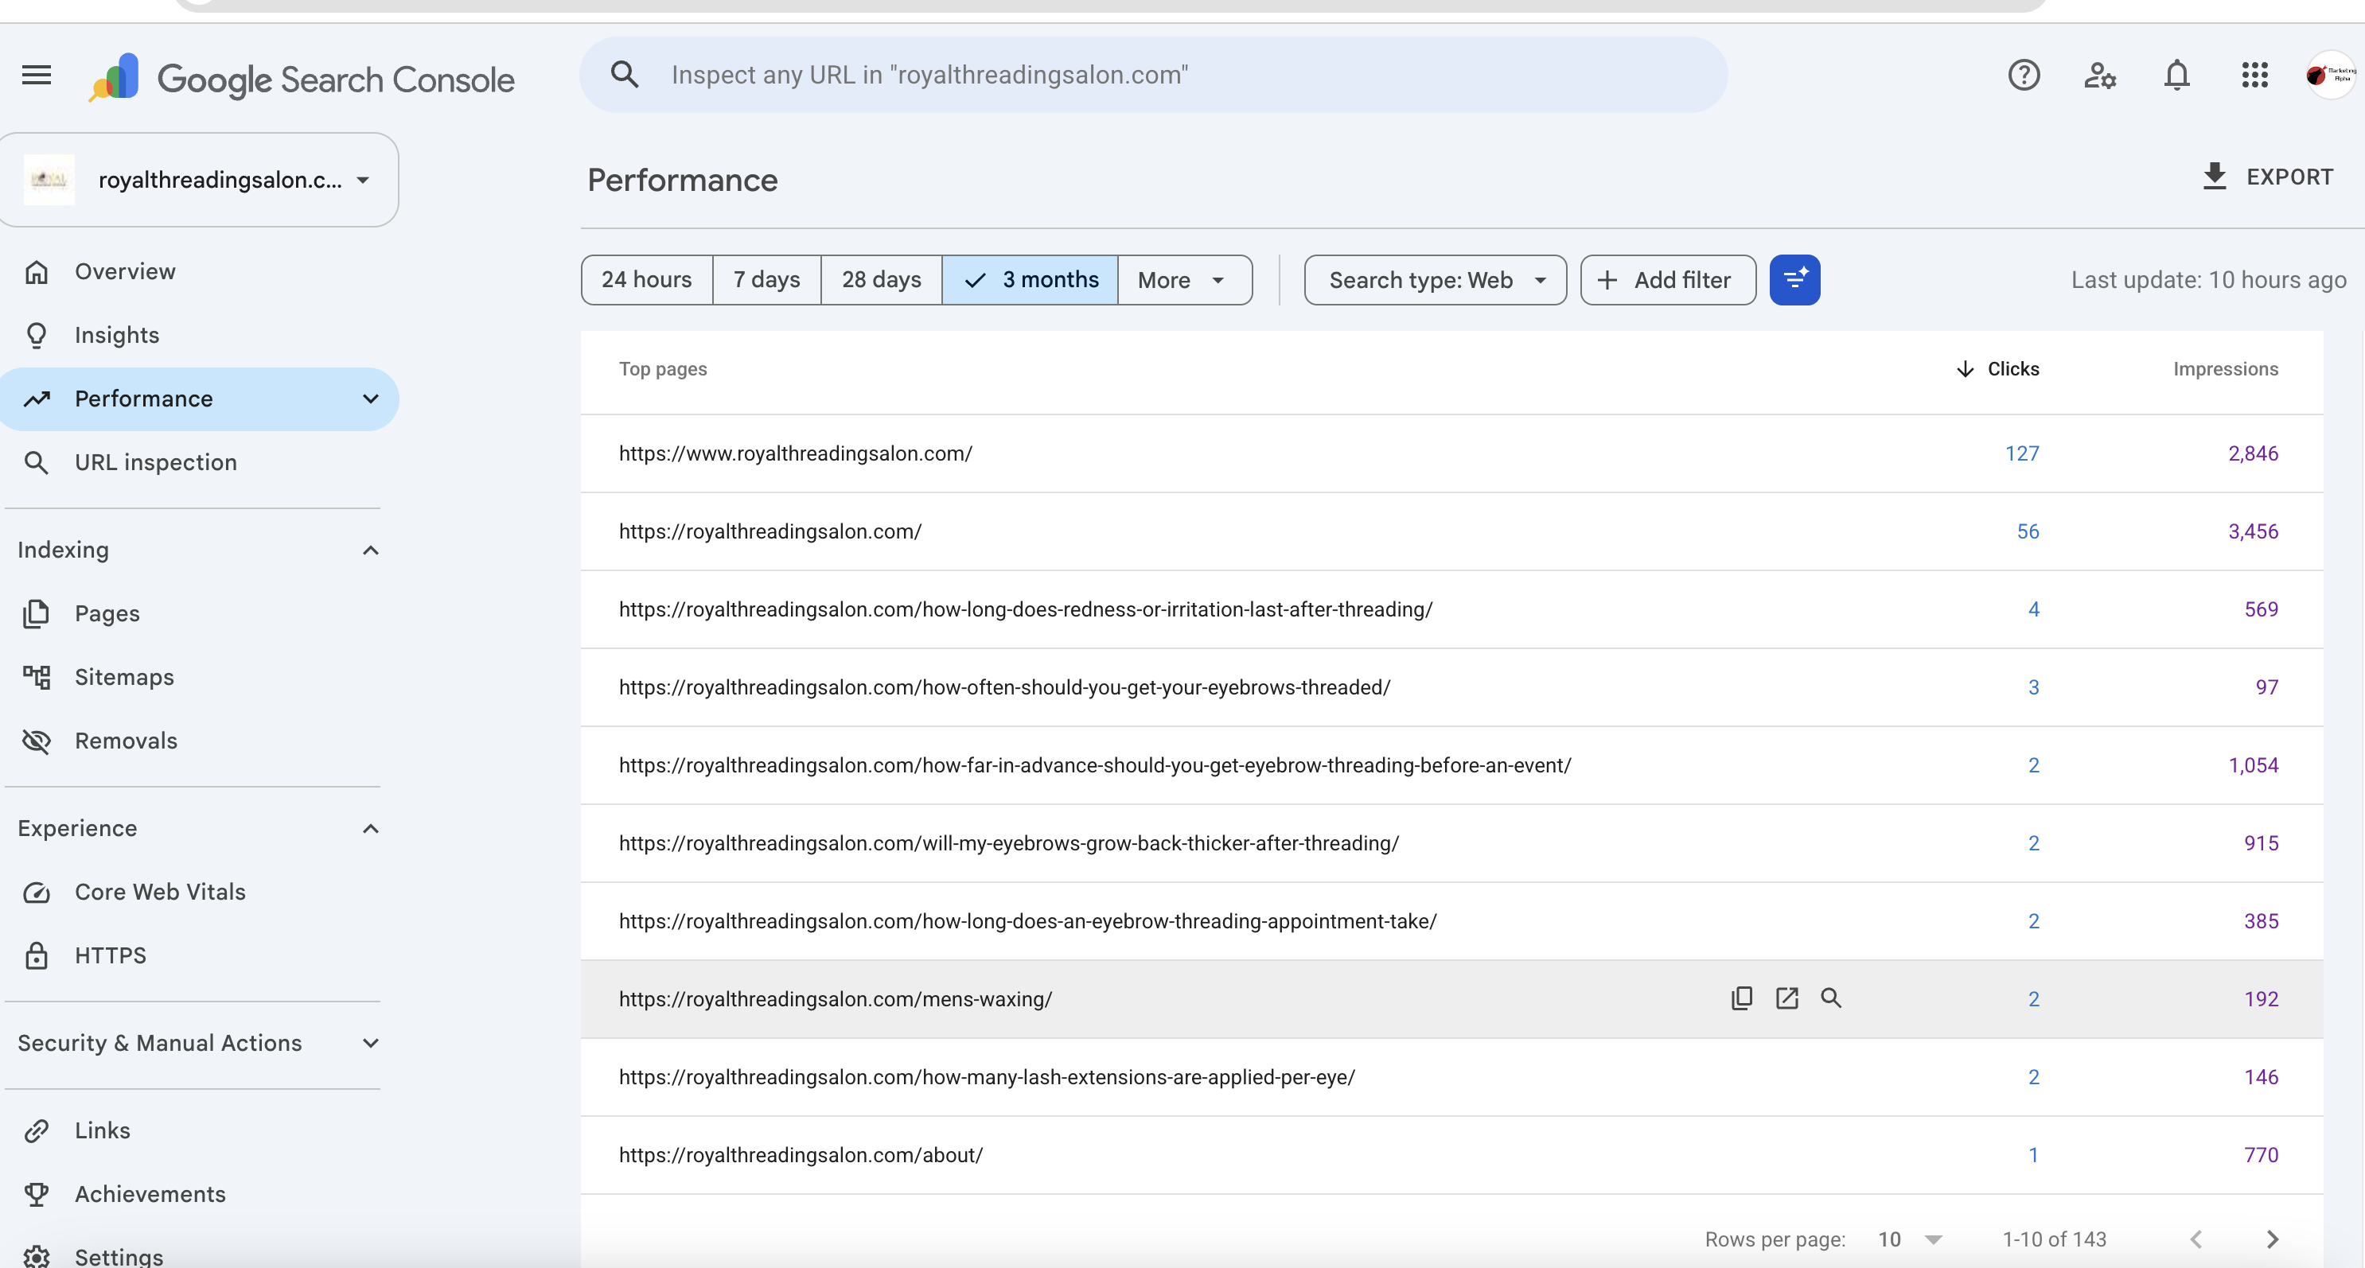Copy the mens-waxing URL
The width and height of the screenshot is (2365, 1268).
pyautogui.click(x=1742, y=998)
